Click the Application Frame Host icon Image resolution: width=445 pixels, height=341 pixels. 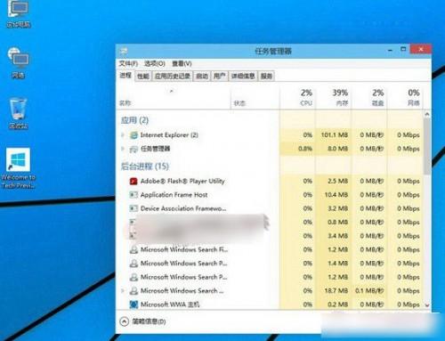[x=133, y=195]
